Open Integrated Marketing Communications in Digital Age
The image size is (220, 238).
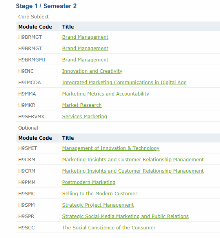click(x=124, y=83)
